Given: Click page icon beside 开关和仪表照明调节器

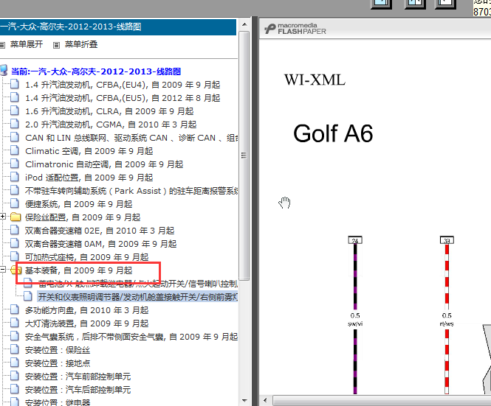Looking at the screenshot, I should (x=28, y=296).
